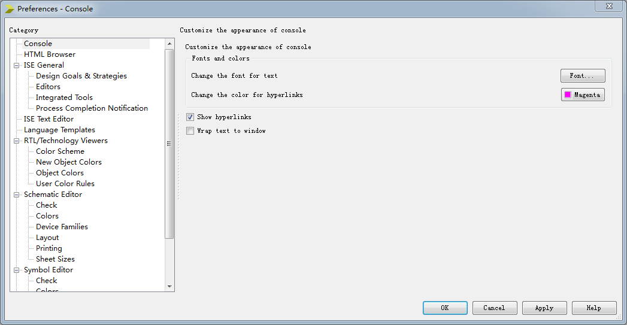This screenshot has height=325, width=627.
Task: Click the scrollbar up arrow in Category list
Action: 169,44
